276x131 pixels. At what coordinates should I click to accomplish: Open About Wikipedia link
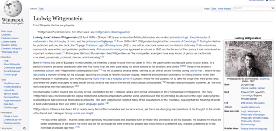click(x=11, y=64)
